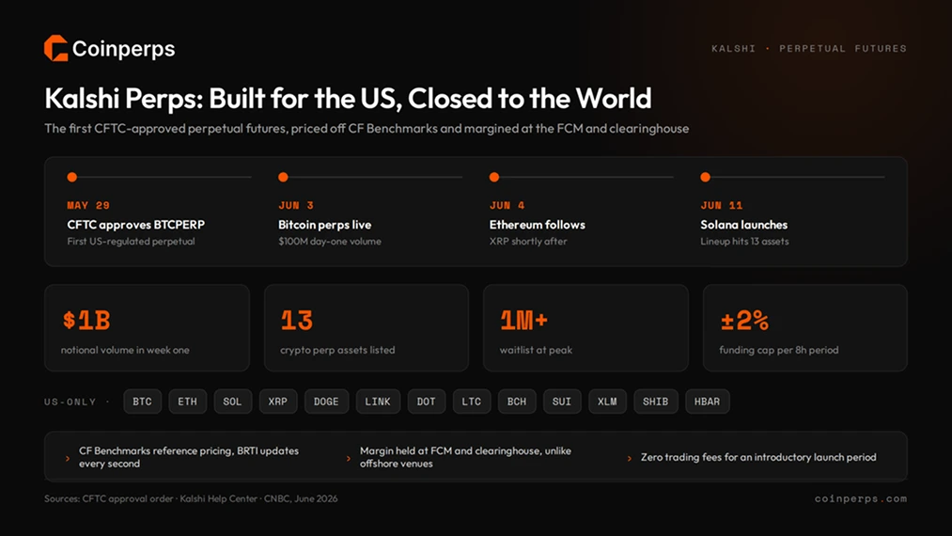Click chevron beside Zero trading fees
Viewport: 952px width, 536px height.
click(629, 458)
